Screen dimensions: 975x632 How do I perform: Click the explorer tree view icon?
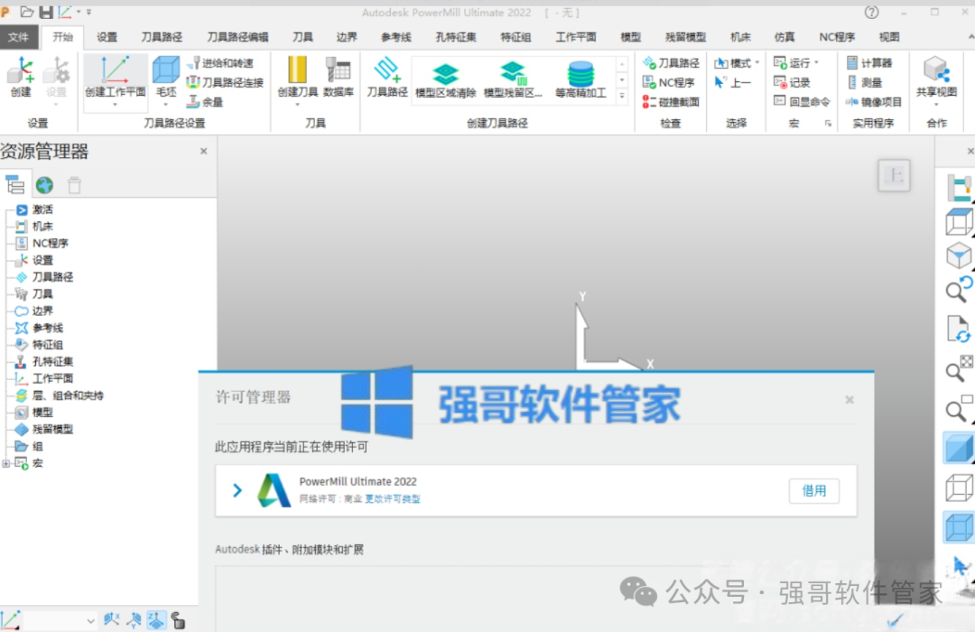coord(15,185)
